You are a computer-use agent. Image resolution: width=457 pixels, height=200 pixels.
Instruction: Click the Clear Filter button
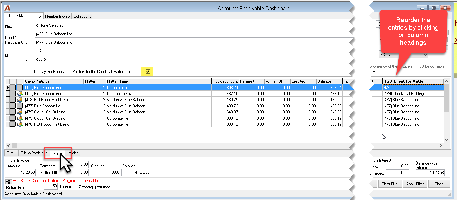point(390,184)
